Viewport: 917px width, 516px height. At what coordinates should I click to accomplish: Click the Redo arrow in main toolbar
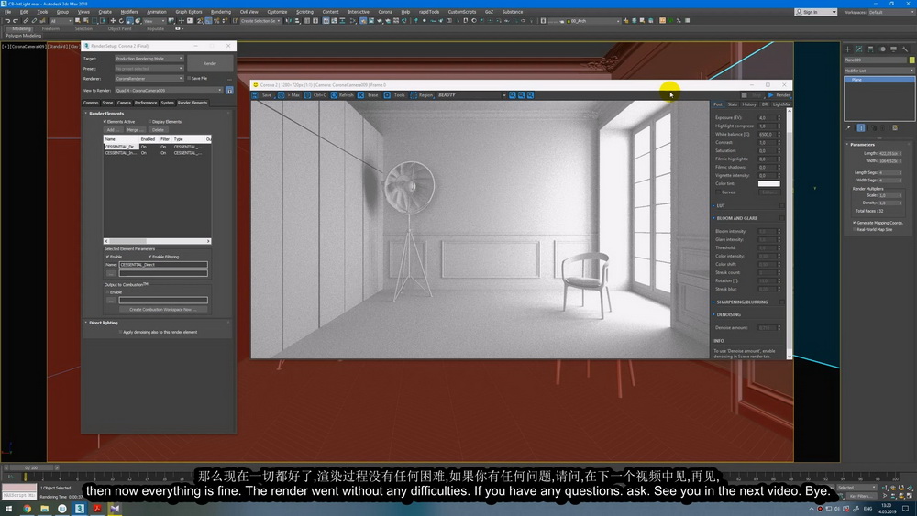16,21
